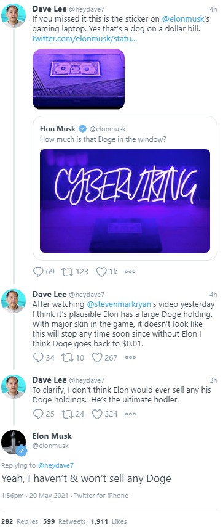The width and height of the screenshot is (223, 527).
Task: Open more options on stevenmarkryan tweet
Action: click(130, 357)
